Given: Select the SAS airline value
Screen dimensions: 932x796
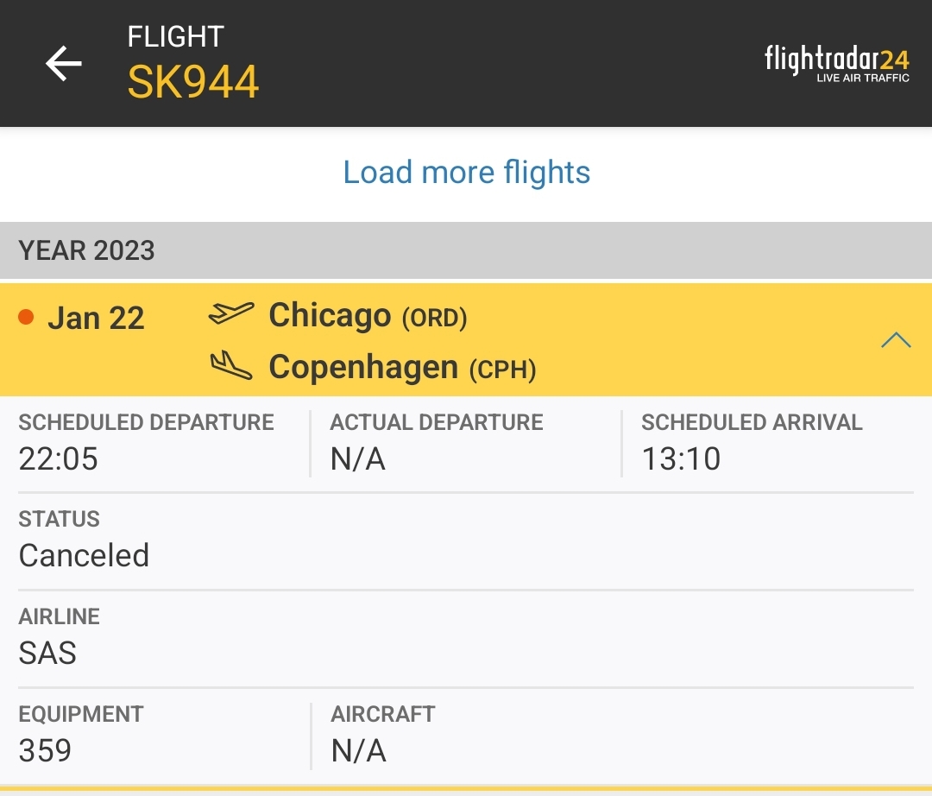Looking at the screenshot, I should click(x=47, y=653).
